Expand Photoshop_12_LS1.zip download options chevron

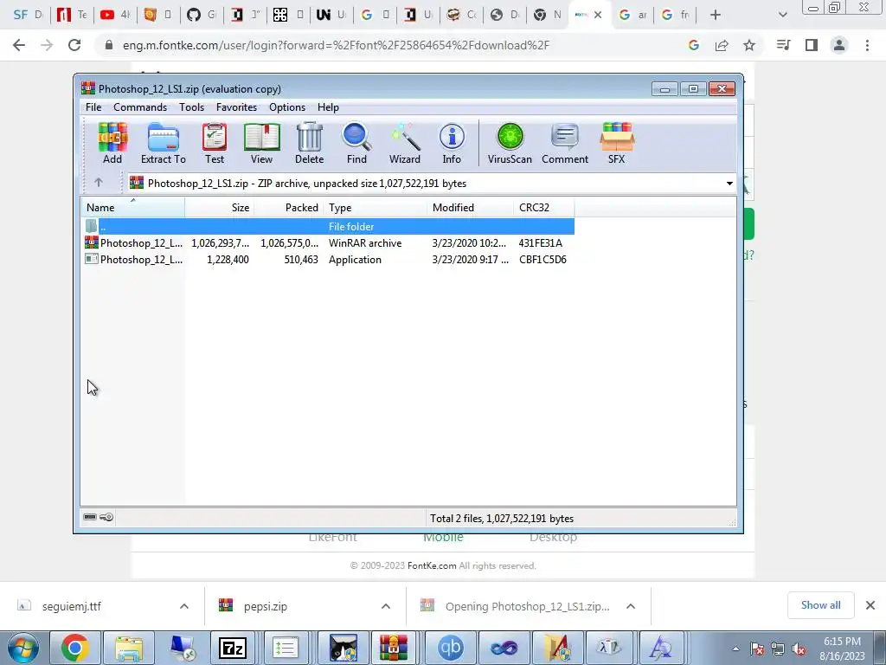click(631, 606)
